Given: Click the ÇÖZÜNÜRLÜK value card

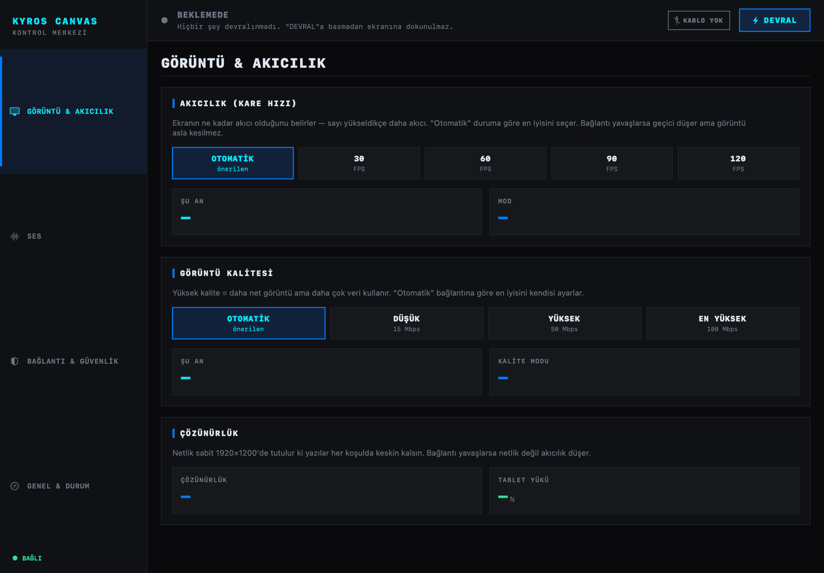Looking at the screenshot, I should click(x=327, y=491).
